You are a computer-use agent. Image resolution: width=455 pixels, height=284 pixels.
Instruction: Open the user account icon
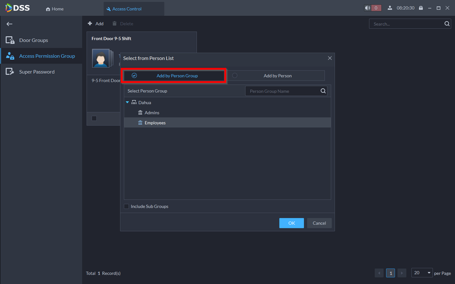[x=390, y=8]
